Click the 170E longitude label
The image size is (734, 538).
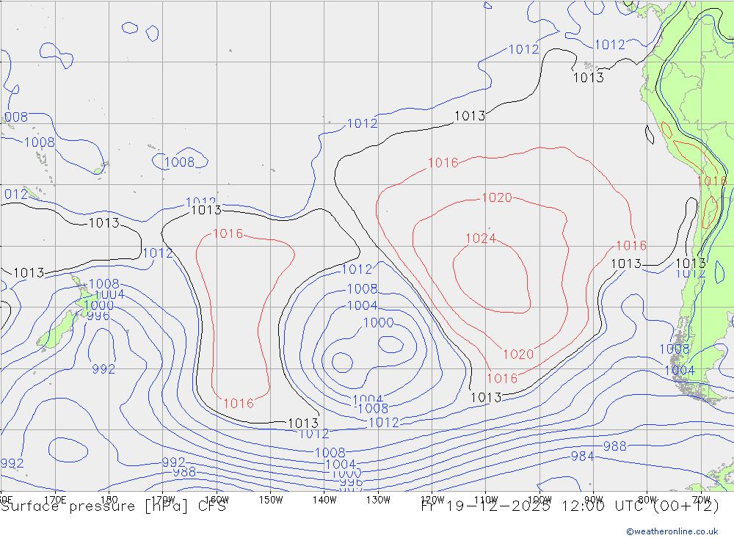point(55,500)
